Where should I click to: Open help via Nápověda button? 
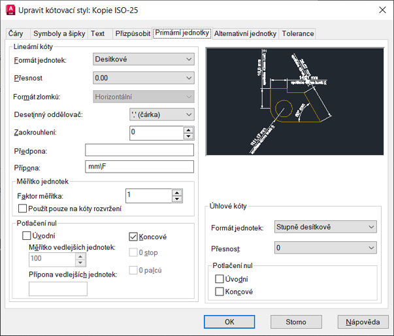363,322
